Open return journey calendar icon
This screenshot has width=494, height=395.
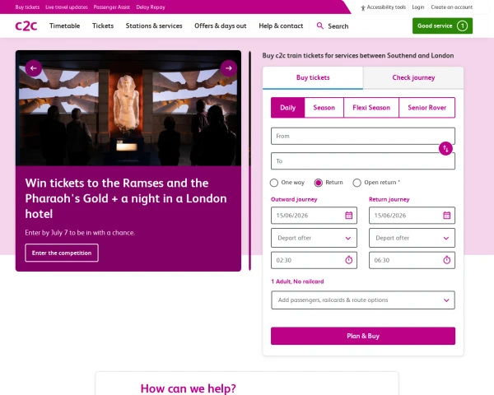[x=446, y=216]
